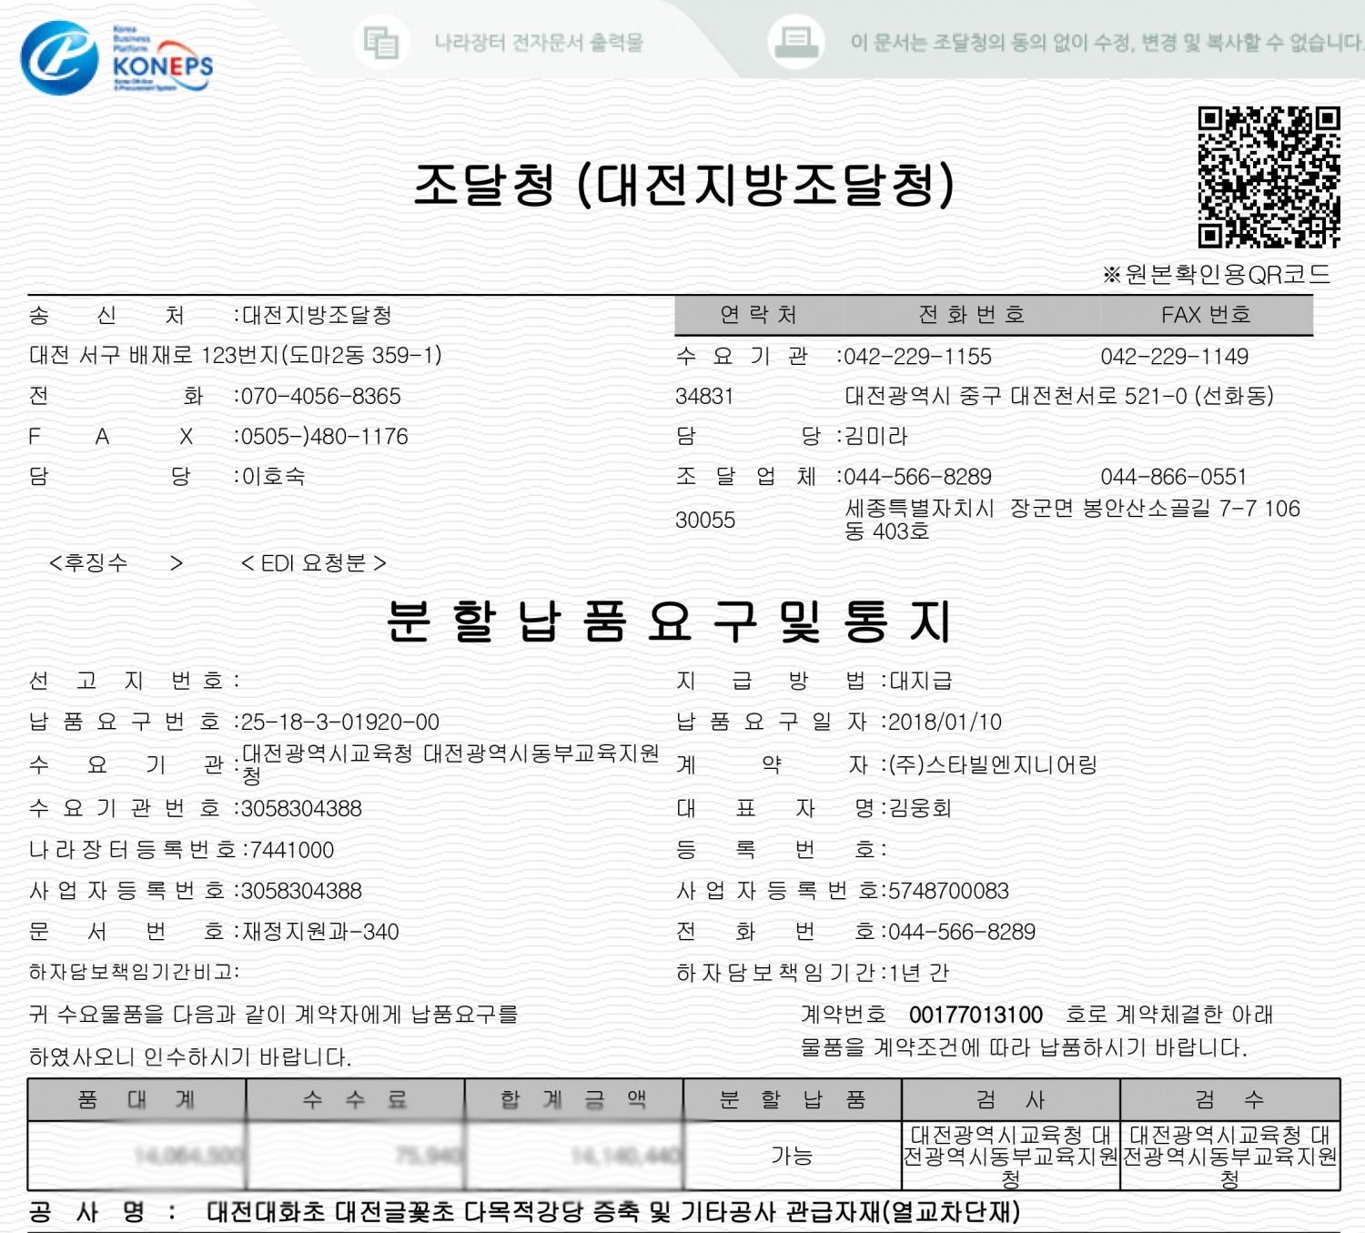Click the 검사 column header

coord(1010,1100)
